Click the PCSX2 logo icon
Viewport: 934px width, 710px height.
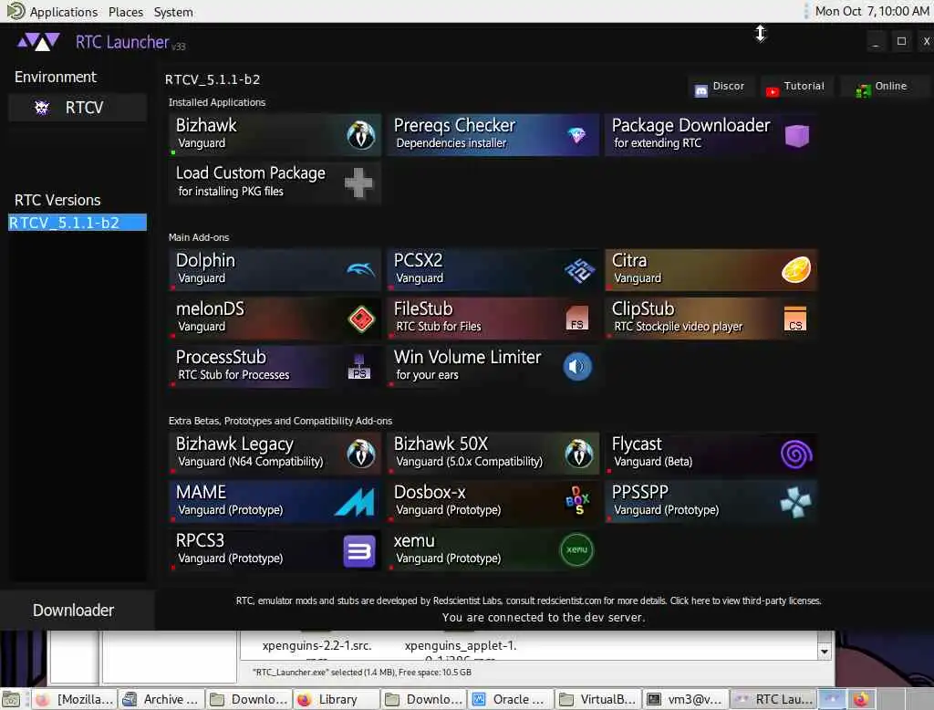(579, 270)
